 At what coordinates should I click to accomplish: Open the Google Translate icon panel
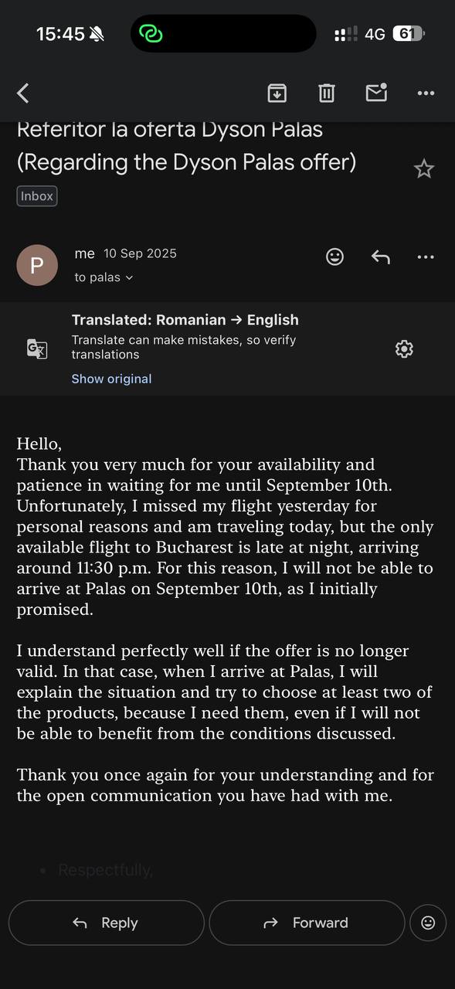pyautogui.click(x=37, y=348)
